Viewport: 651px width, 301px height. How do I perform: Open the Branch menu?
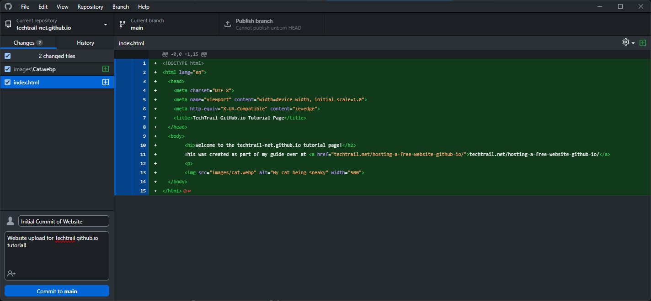point(121,6)
